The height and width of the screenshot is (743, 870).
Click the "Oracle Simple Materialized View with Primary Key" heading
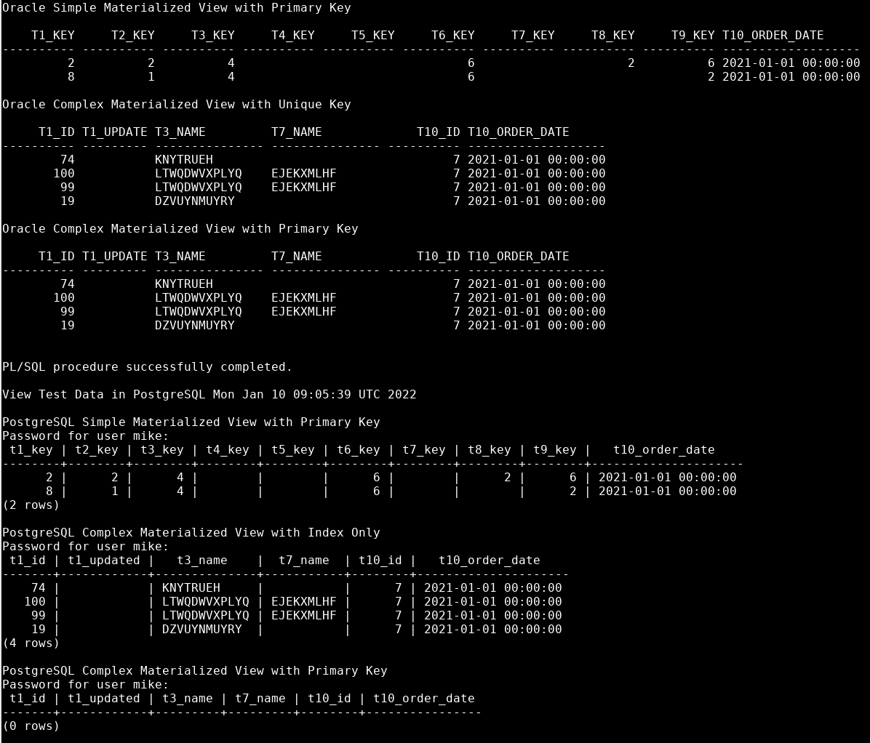[177, 8]
